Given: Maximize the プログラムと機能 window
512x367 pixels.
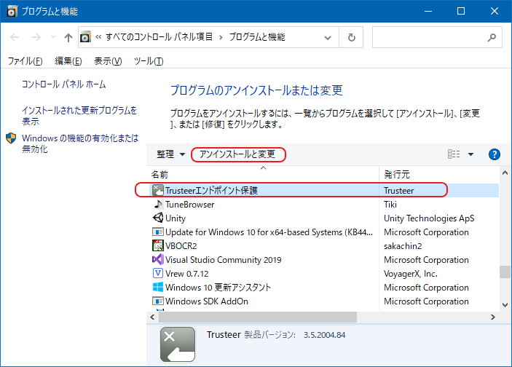Looking at the screenshot, I should [461, 11].
